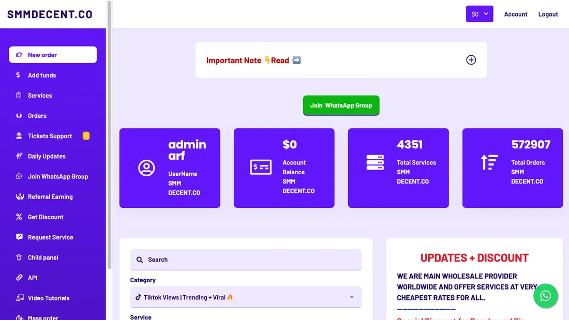Click the Mass order icon
The width and height of the screenshot is (569, 320).
pos(20,317)
